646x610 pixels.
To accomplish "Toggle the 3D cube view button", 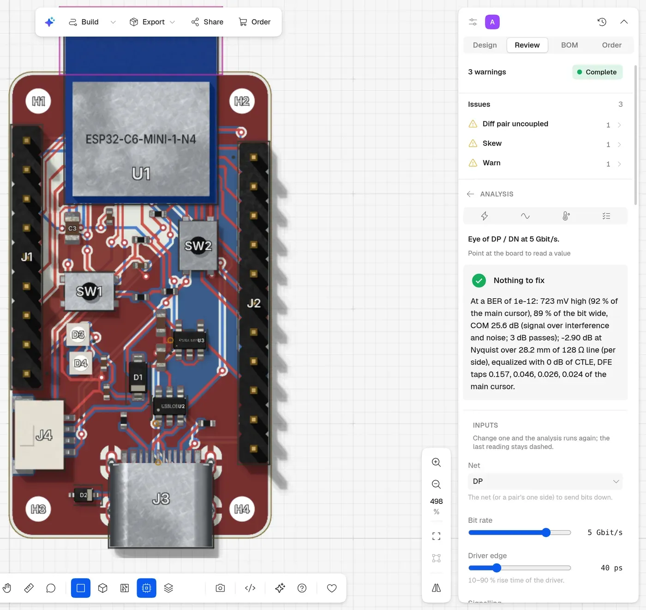I will tap(103, 588).
